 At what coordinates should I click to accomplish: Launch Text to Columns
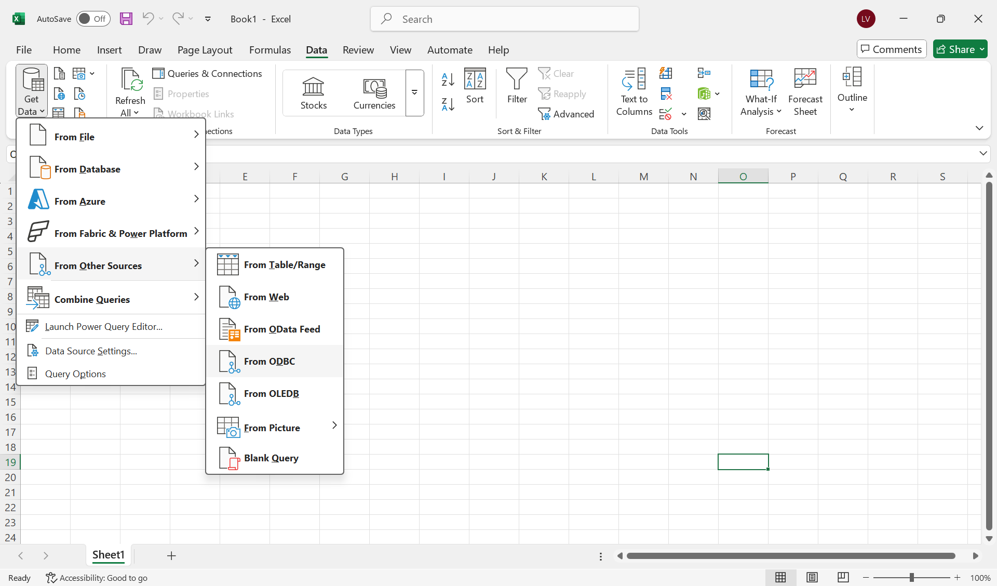(632, 92)
